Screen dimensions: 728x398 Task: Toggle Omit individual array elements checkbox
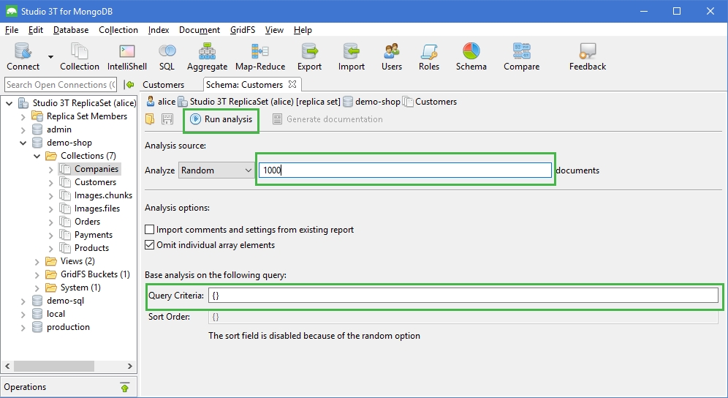[x=150, y=244]
